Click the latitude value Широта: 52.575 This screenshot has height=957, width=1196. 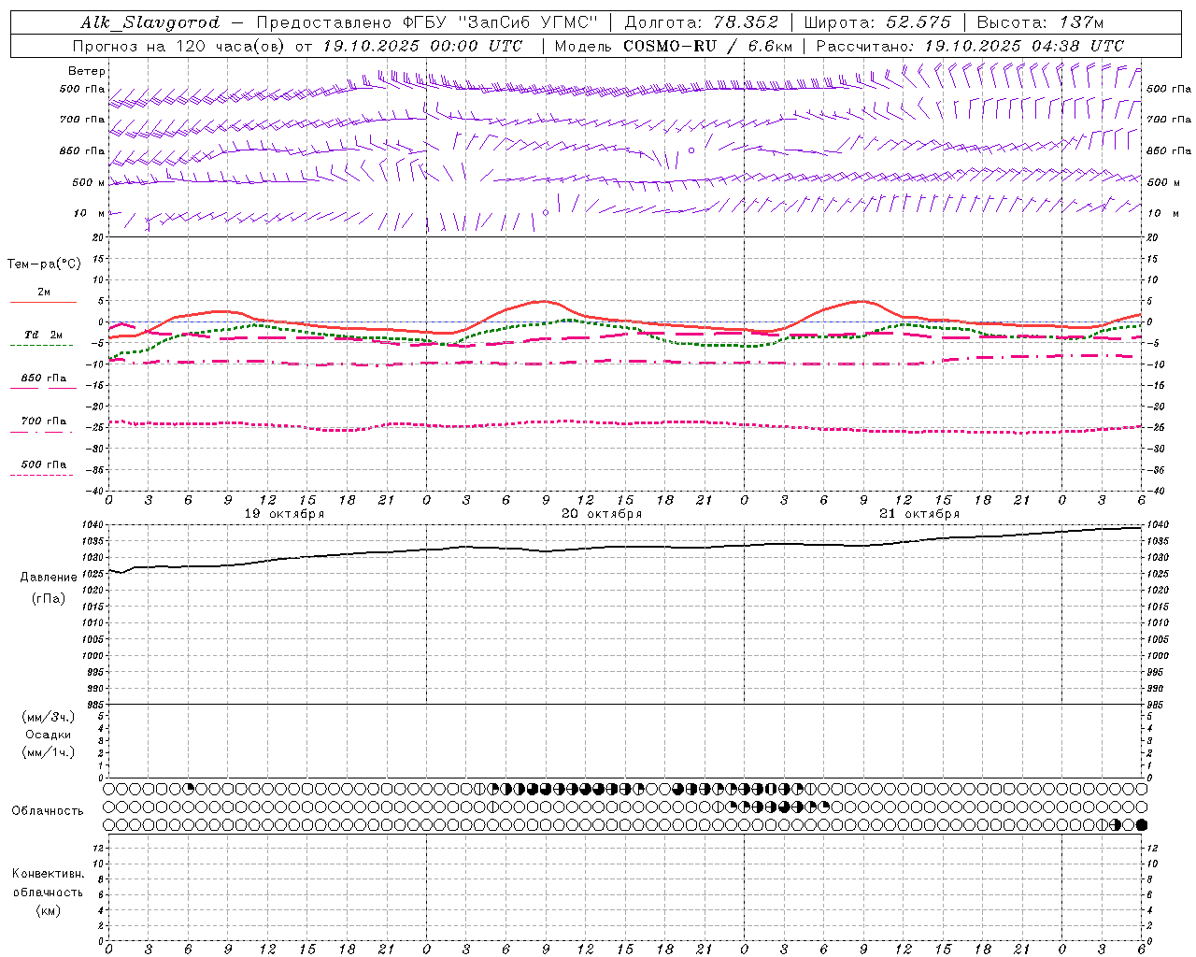pos(877,22)
